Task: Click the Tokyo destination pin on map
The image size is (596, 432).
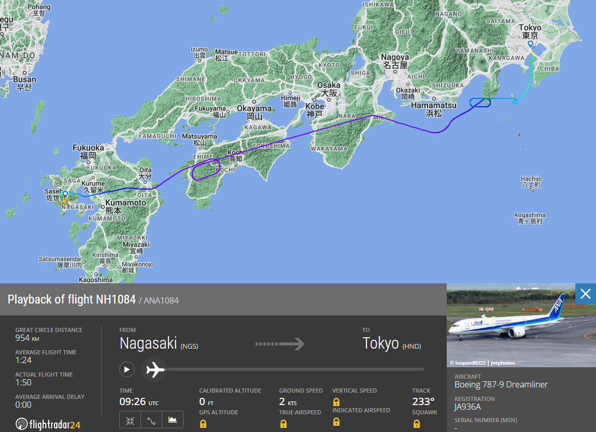Action: [x=531, y=45]
